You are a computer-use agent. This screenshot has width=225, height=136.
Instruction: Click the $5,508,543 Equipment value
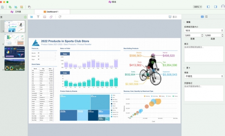[x=170, y=75]
